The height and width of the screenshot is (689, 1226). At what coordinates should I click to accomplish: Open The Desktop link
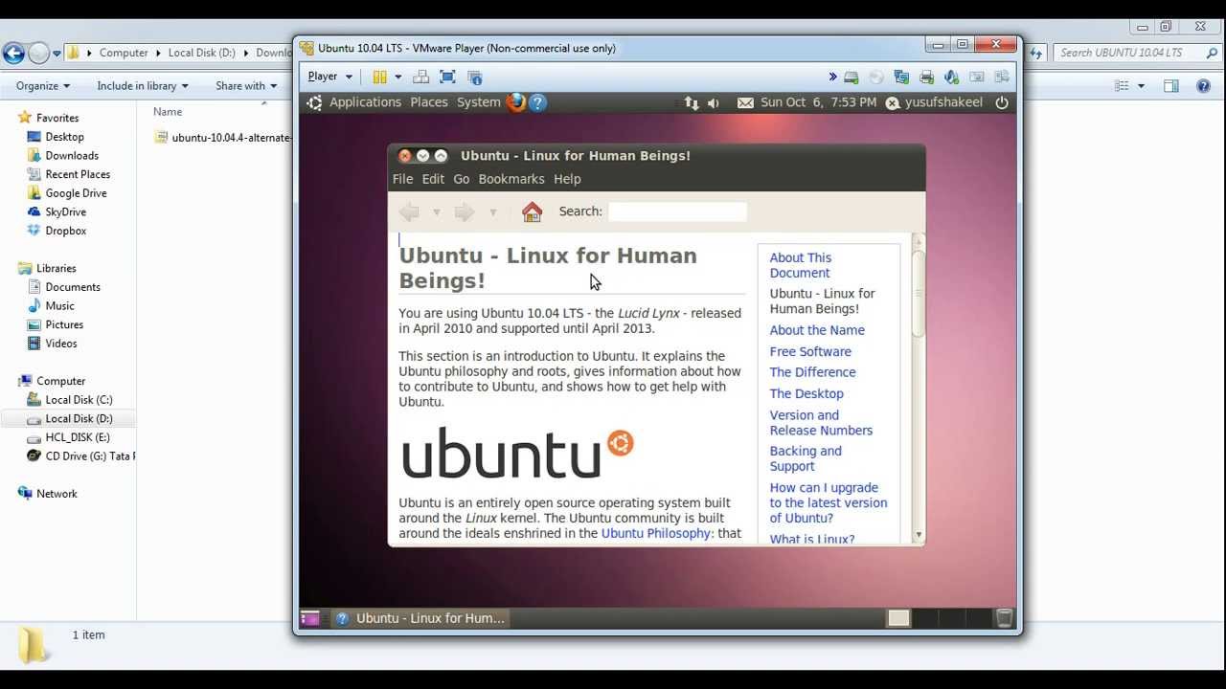pos(806,393)
